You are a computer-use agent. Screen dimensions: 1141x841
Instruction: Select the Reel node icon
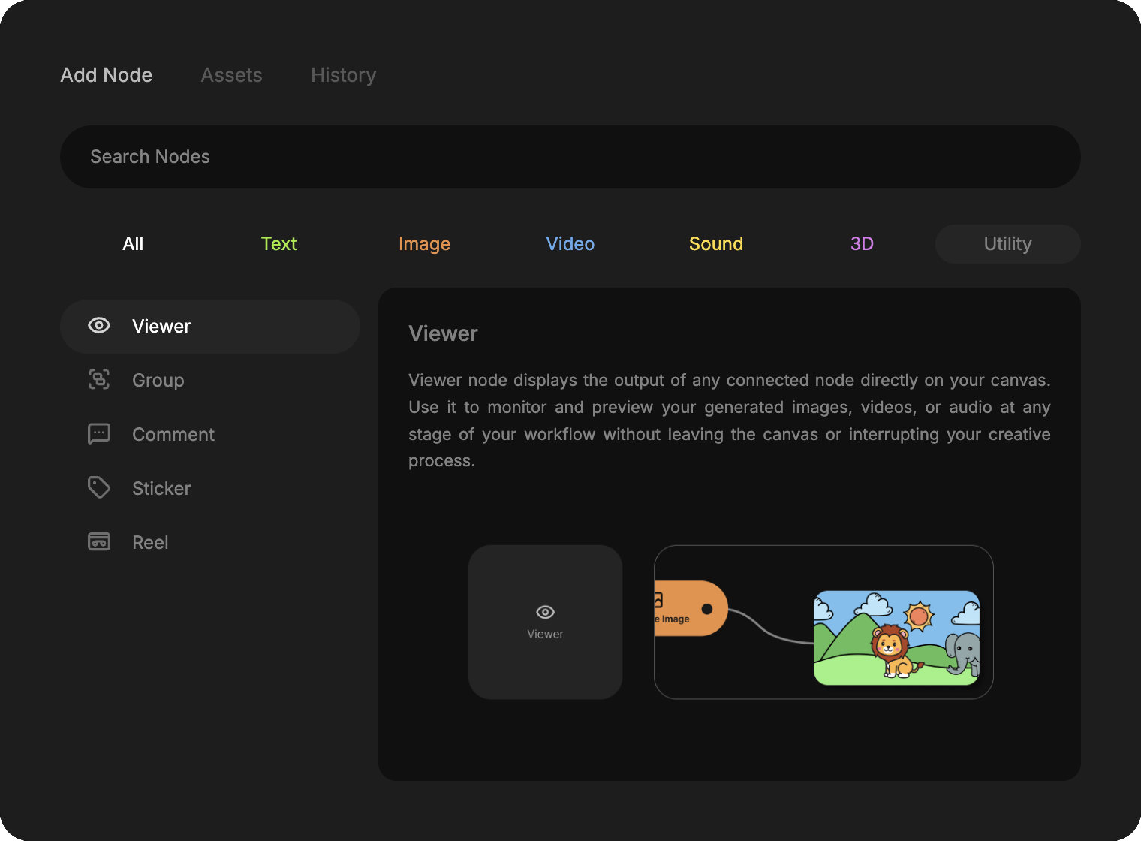pos(99,542)
